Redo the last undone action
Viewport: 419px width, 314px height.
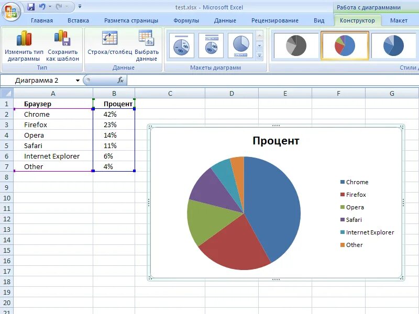point(59,6)
